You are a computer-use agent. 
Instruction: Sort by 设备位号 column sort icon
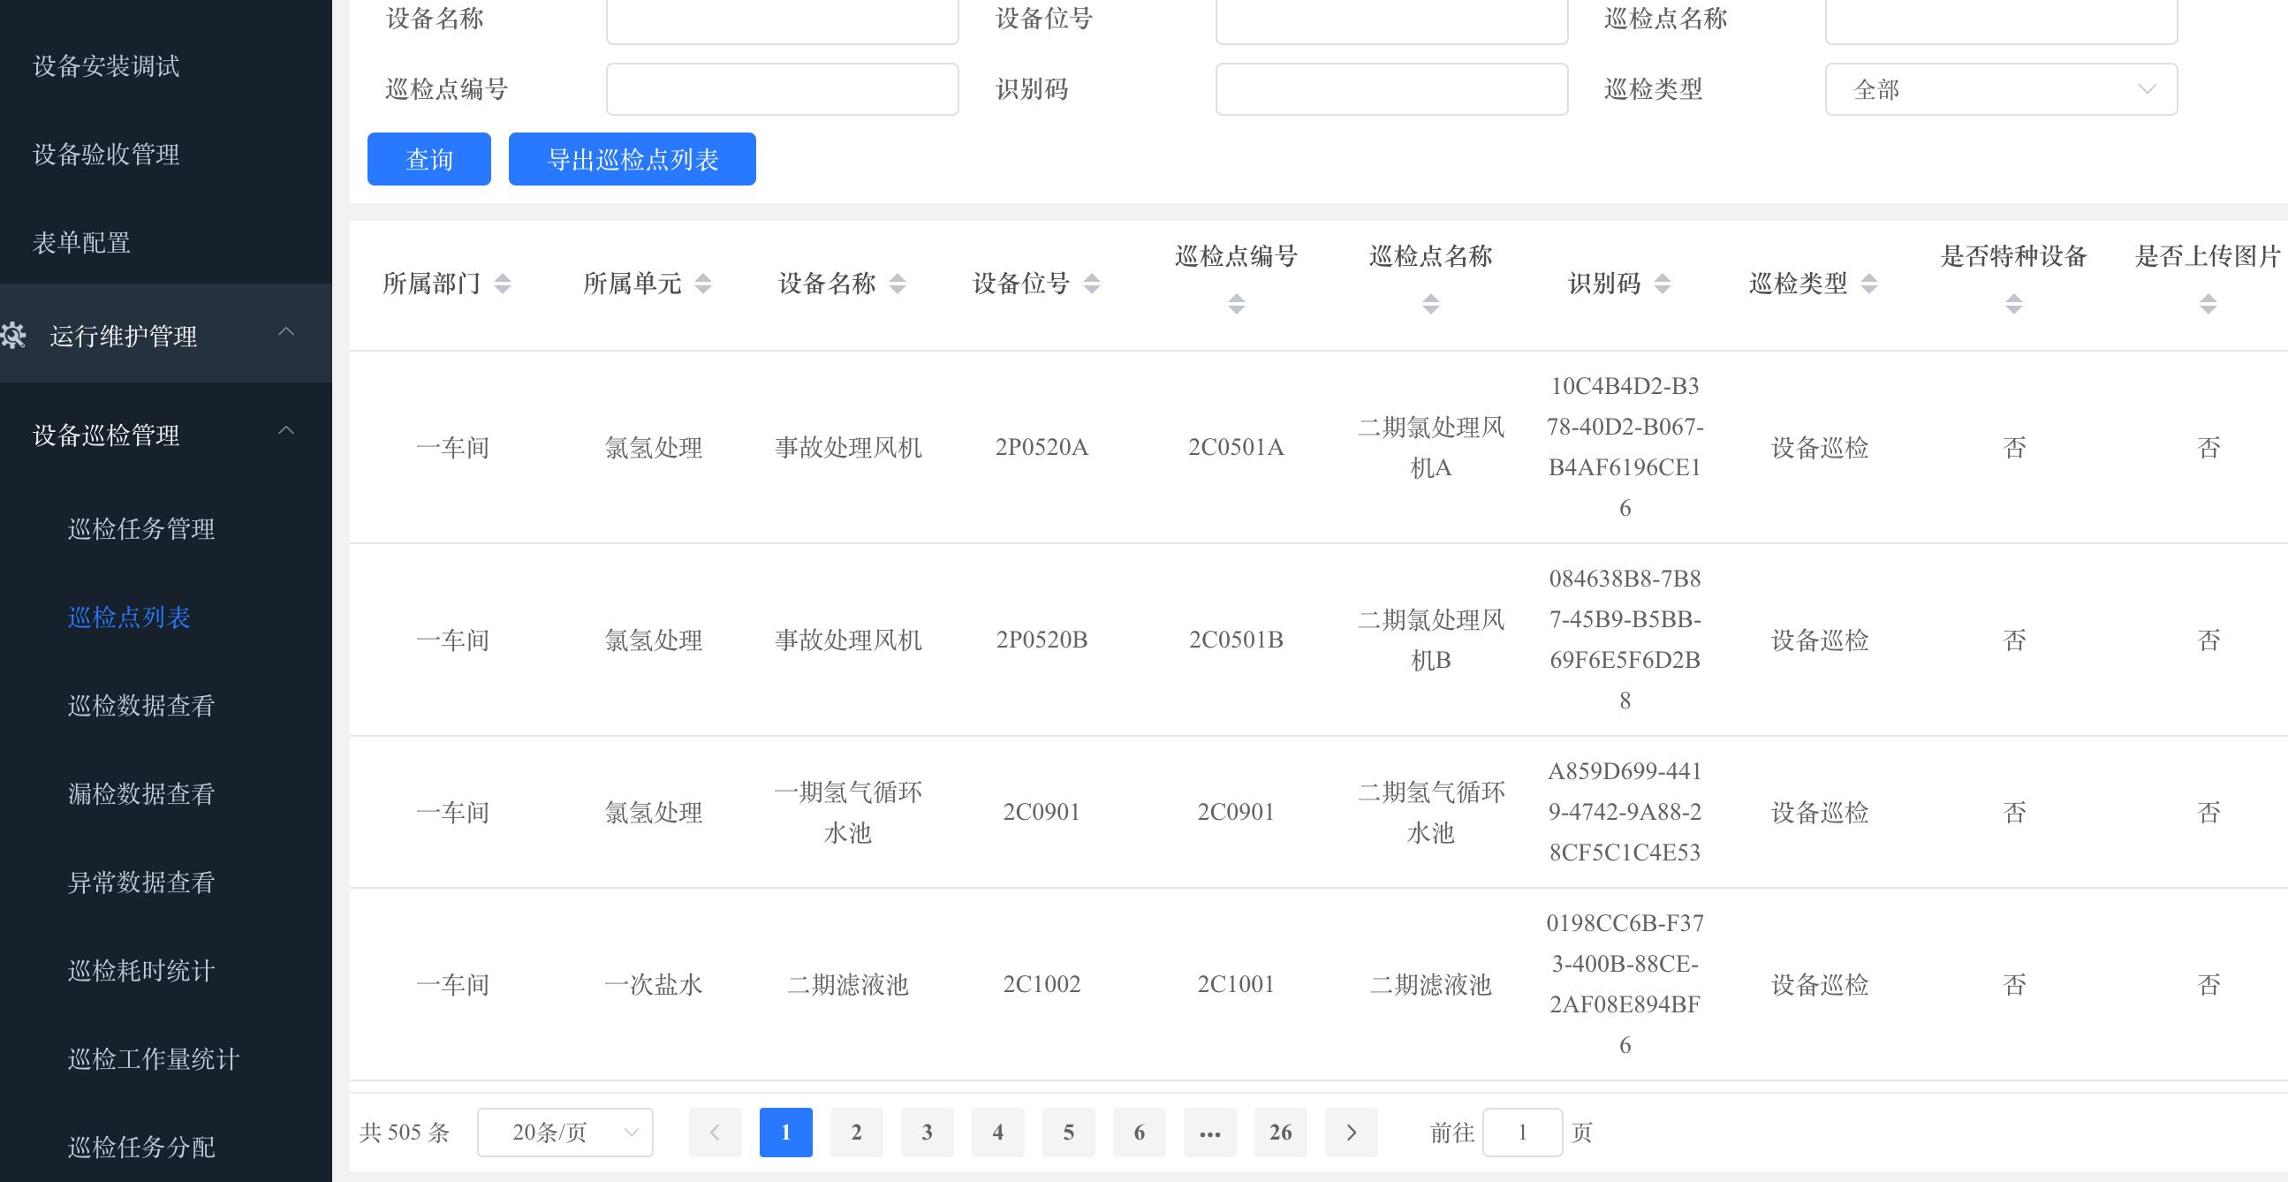click(1092, 284)
